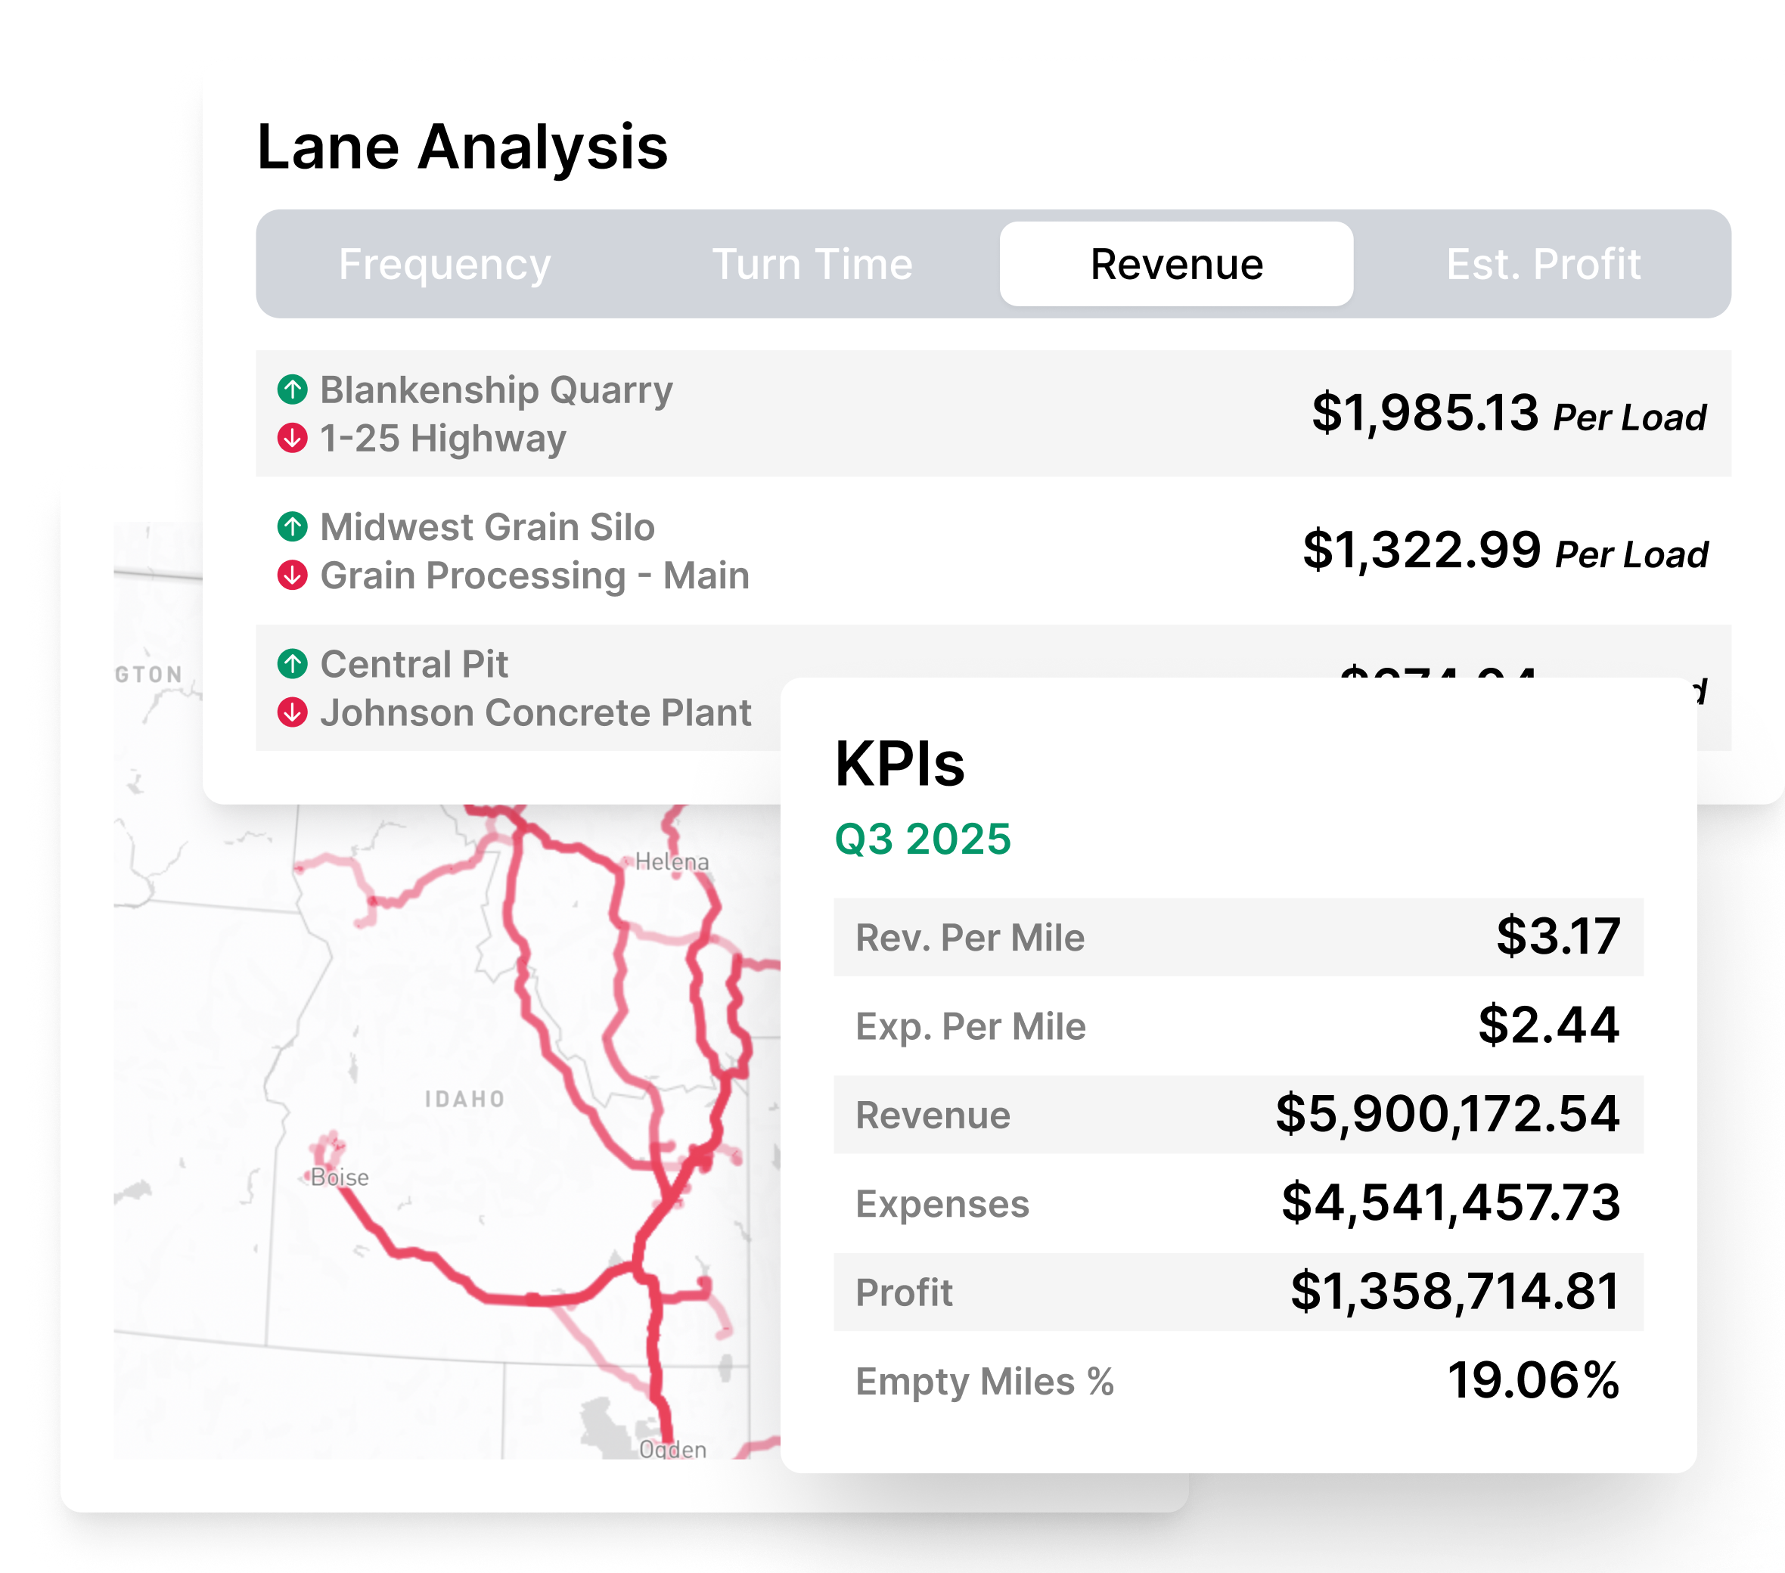The image size is (1785, 1573).
Task: Open the Blankenship Quarry lane row
Action: (x=992, y=414)
